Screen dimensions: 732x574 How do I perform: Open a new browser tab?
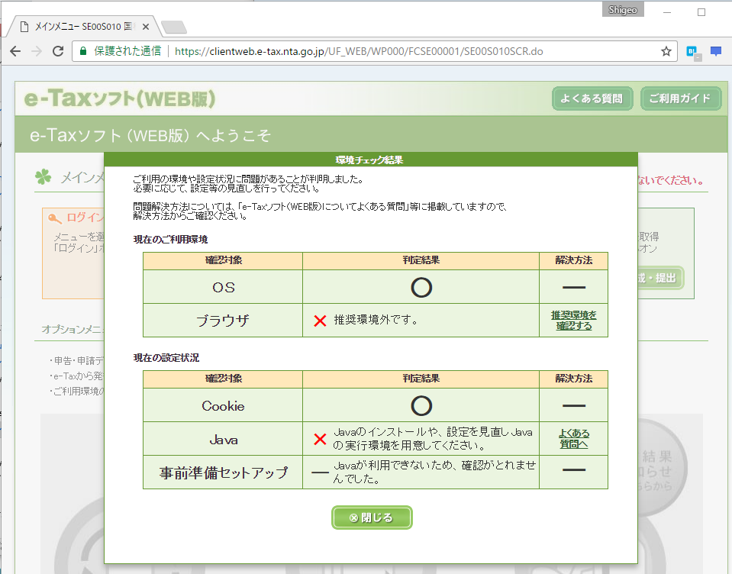click(x=174, y=27)
